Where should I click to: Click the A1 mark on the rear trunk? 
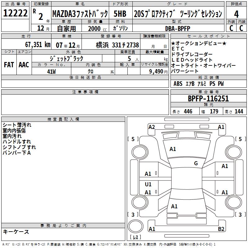click(x=174, y=206)
